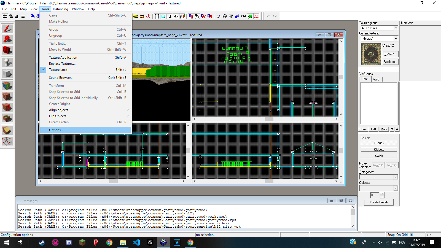Click the prefab number input field

(x=375, y=195)
